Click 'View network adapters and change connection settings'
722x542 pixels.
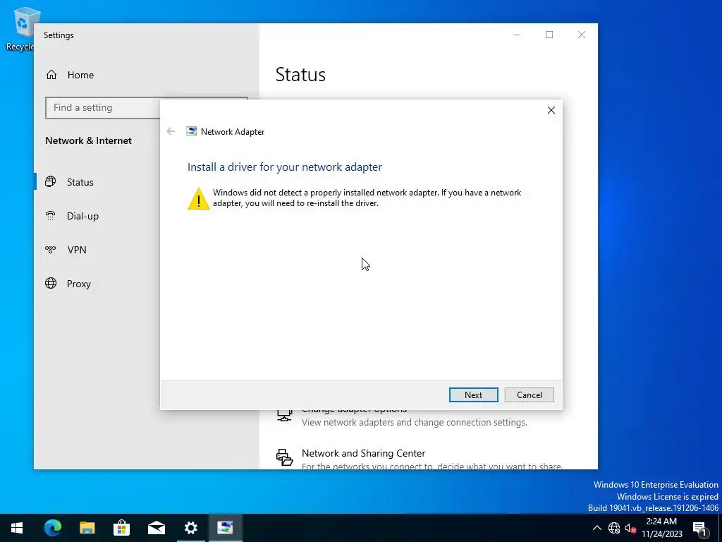[x=415, y=422]
